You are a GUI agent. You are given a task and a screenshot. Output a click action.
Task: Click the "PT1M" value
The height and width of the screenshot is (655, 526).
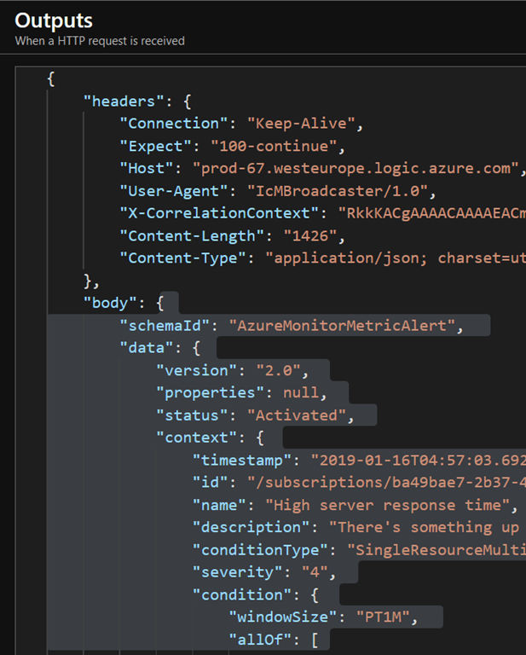382,617
